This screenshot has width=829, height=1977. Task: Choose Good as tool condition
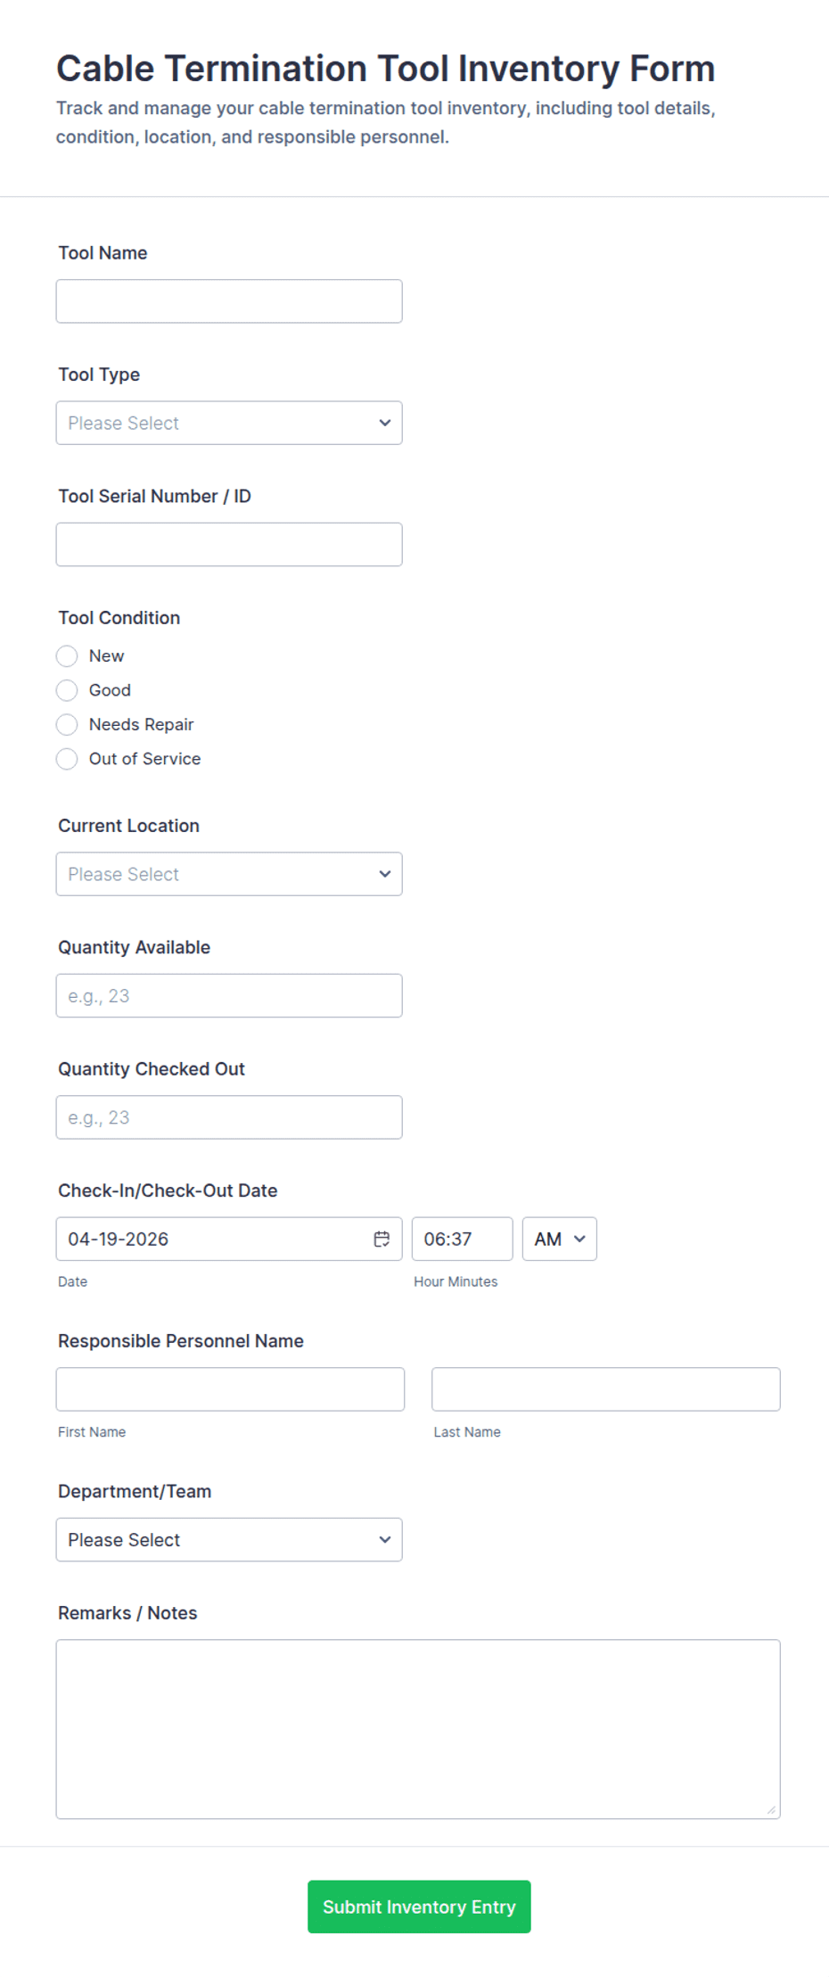(67, 690)
